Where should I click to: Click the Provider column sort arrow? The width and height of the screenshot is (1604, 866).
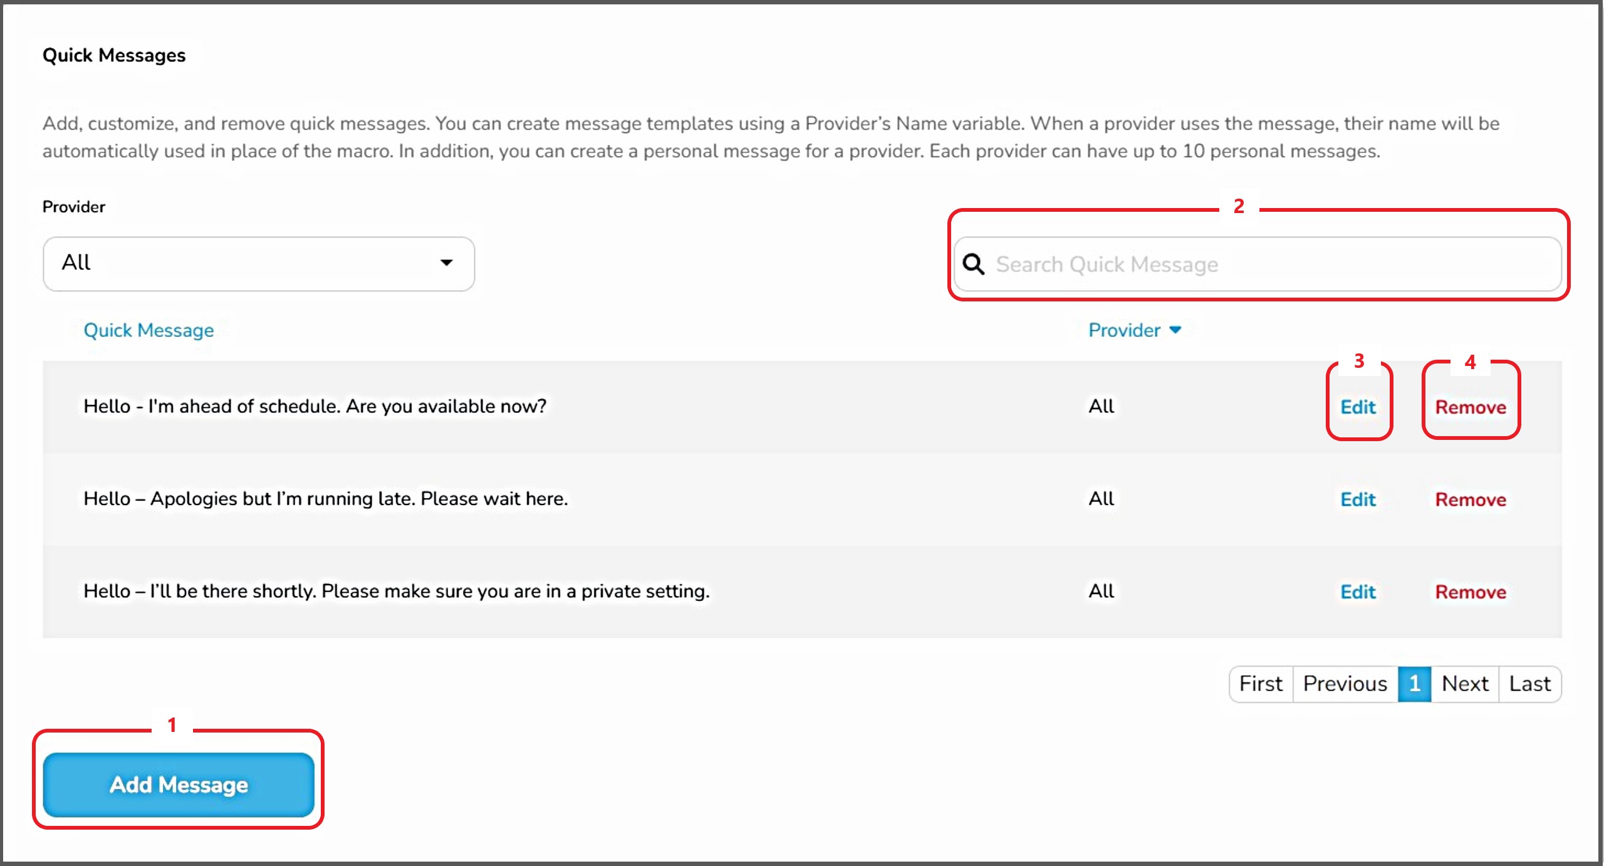pyautogui.click(x=1175, y=330)
